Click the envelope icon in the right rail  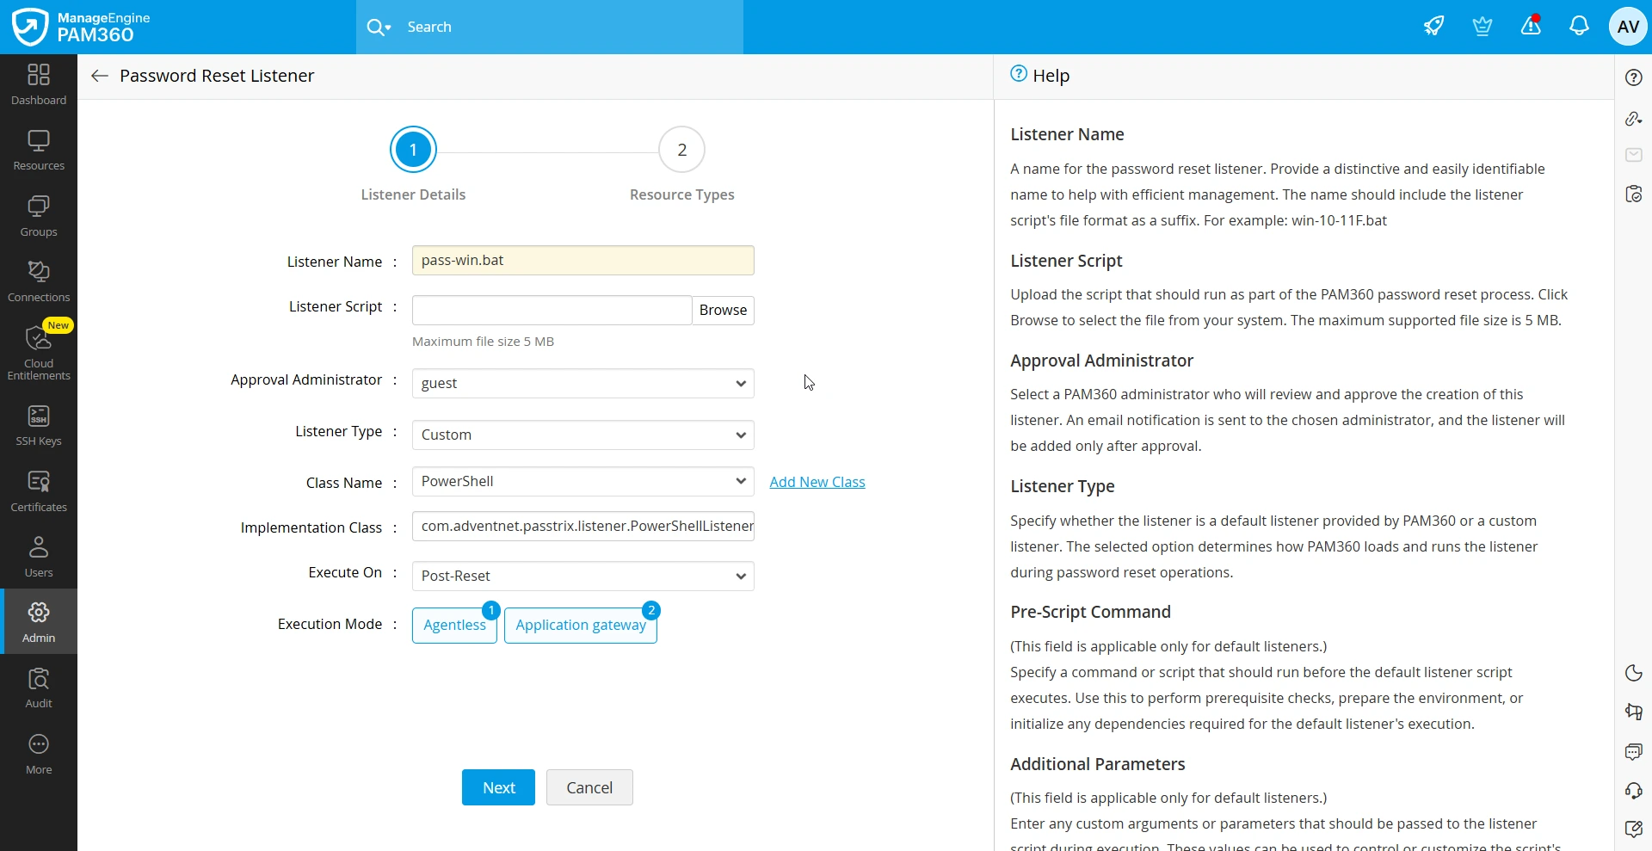[x=1634, y=155]
